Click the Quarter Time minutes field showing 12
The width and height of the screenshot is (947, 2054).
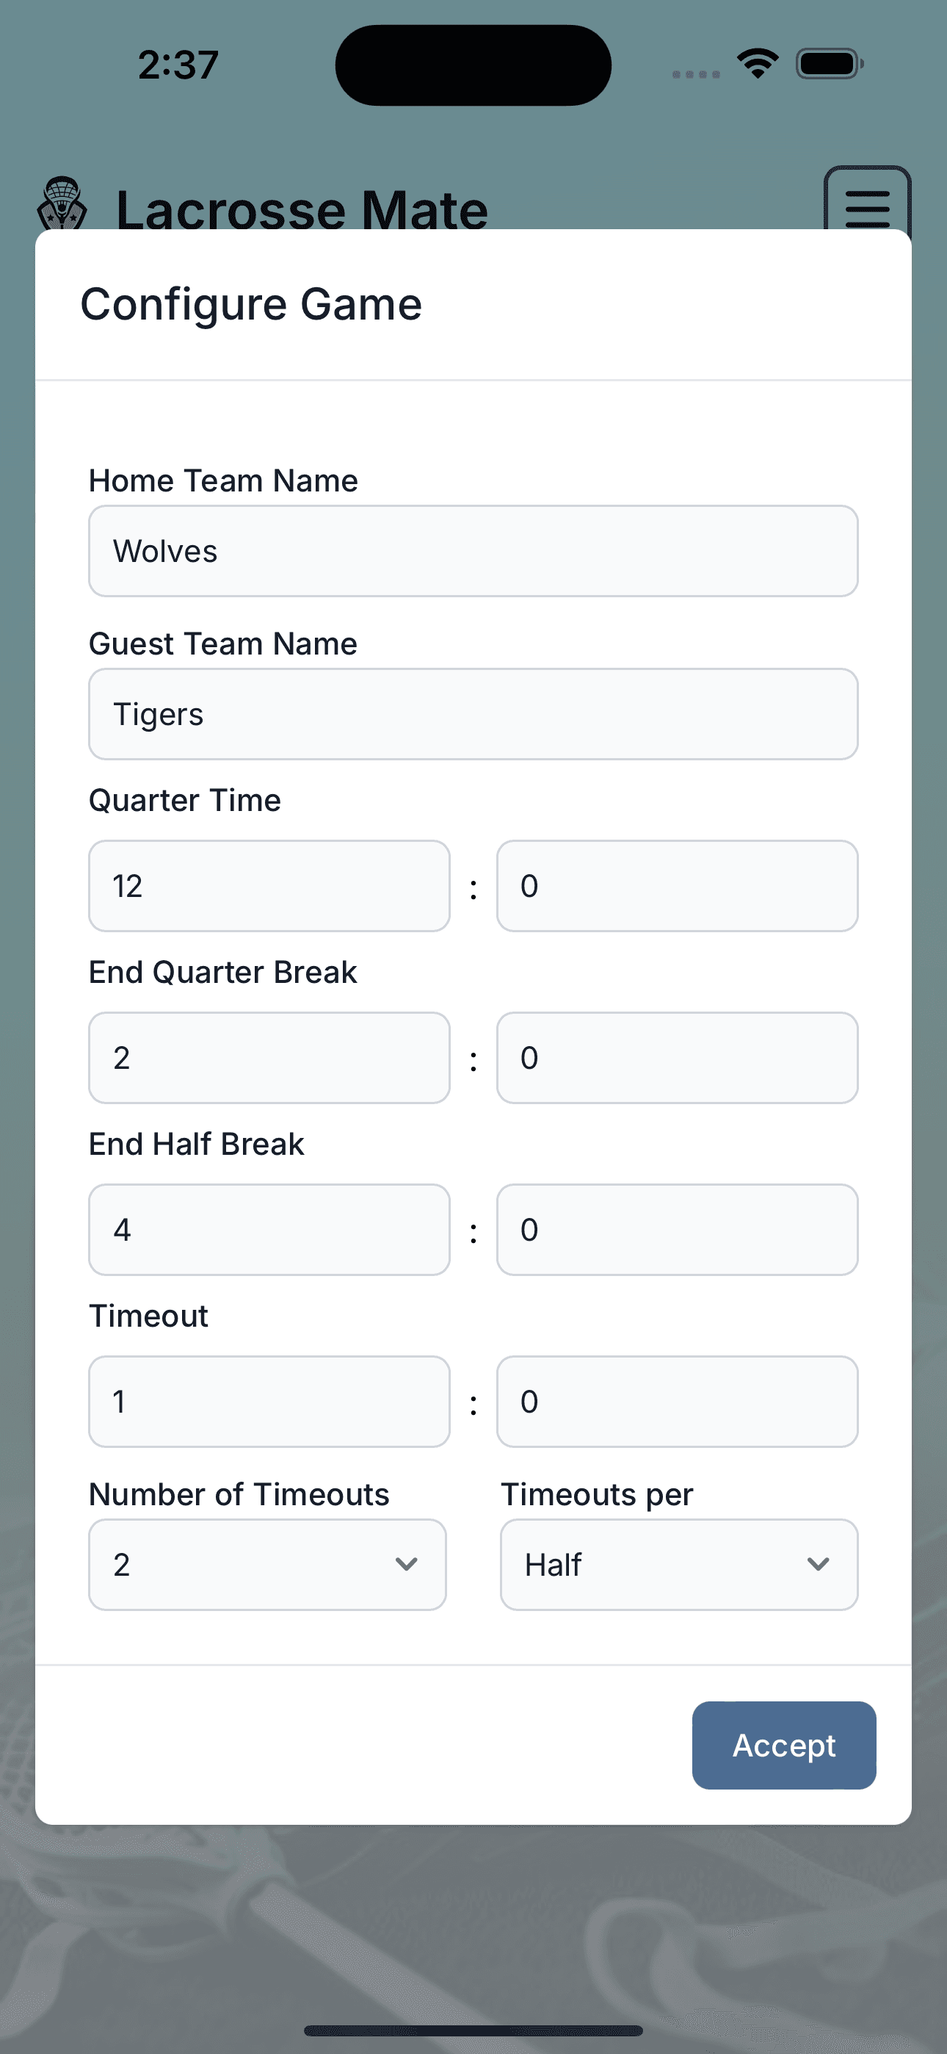pos(269,886)
